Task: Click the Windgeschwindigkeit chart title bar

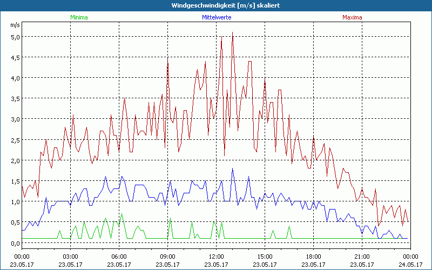Action: (216, 5)
